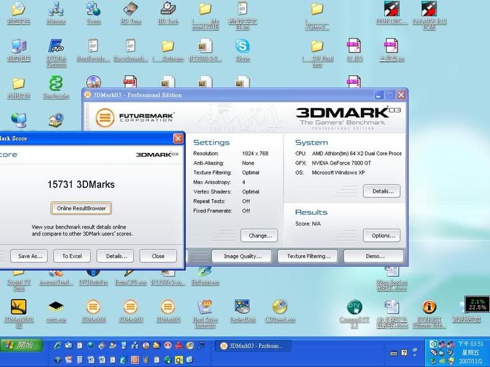Open Details... in the 3DMark Score dialog
This screenshot has width=490, height=367.
click(x=115, y=256)
